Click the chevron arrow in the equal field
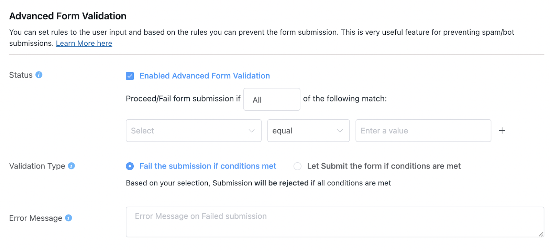 340,131
